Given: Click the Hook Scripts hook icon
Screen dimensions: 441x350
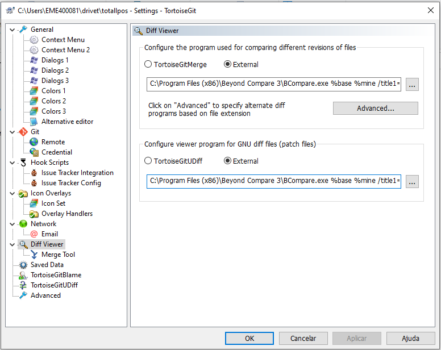Looking at the screenshot, I should pos(23,163).
